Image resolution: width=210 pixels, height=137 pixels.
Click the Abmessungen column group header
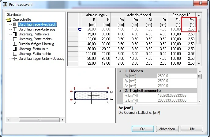coord(96,15)
